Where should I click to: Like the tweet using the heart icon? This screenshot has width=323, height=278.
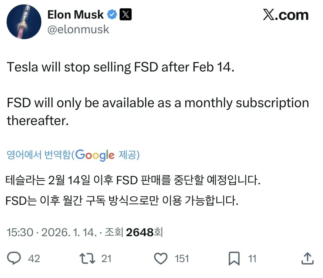click(161, 258)
